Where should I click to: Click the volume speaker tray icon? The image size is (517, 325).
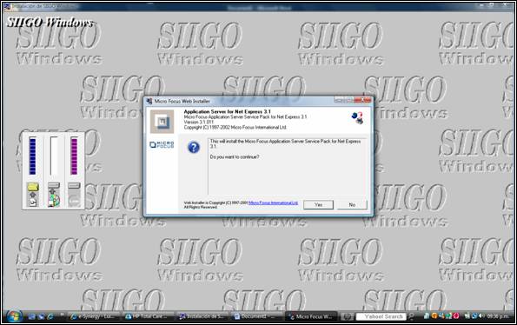[481, 315]
